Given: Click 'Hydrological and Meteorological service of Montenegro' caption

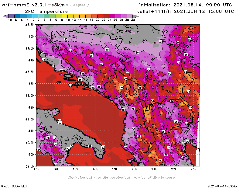Looking at the screenshot, I should [x=121, y=177].
